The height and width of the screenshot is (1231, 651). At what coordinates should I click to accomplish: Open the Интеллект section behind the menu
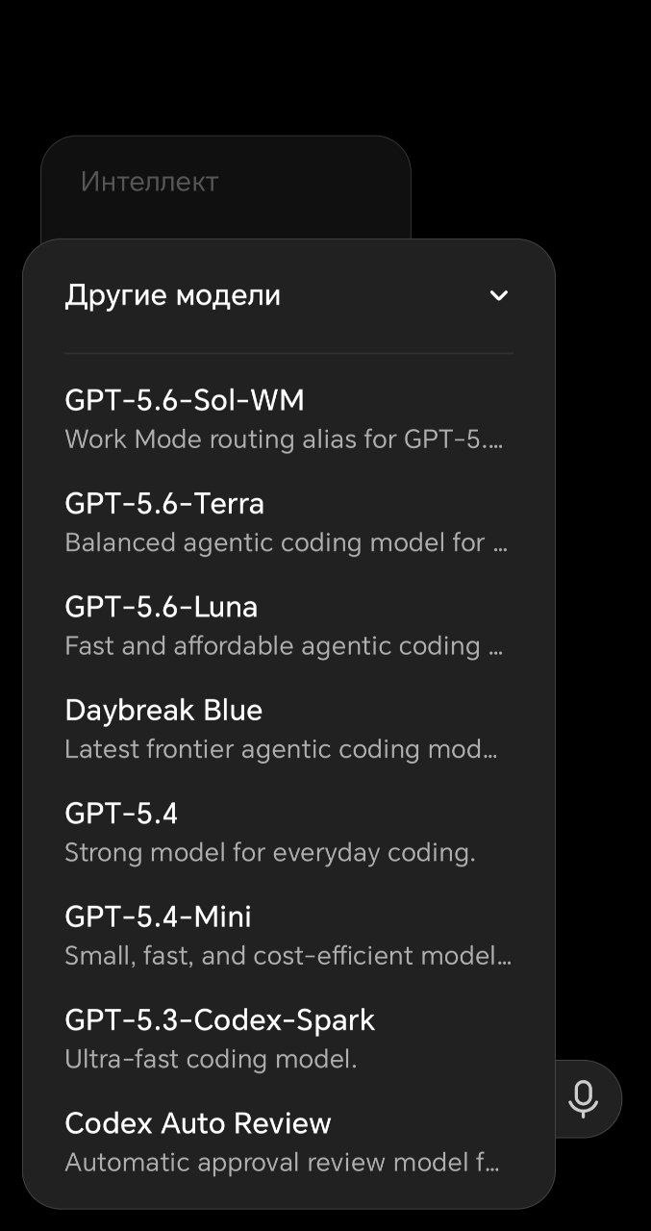click(149, 182)
